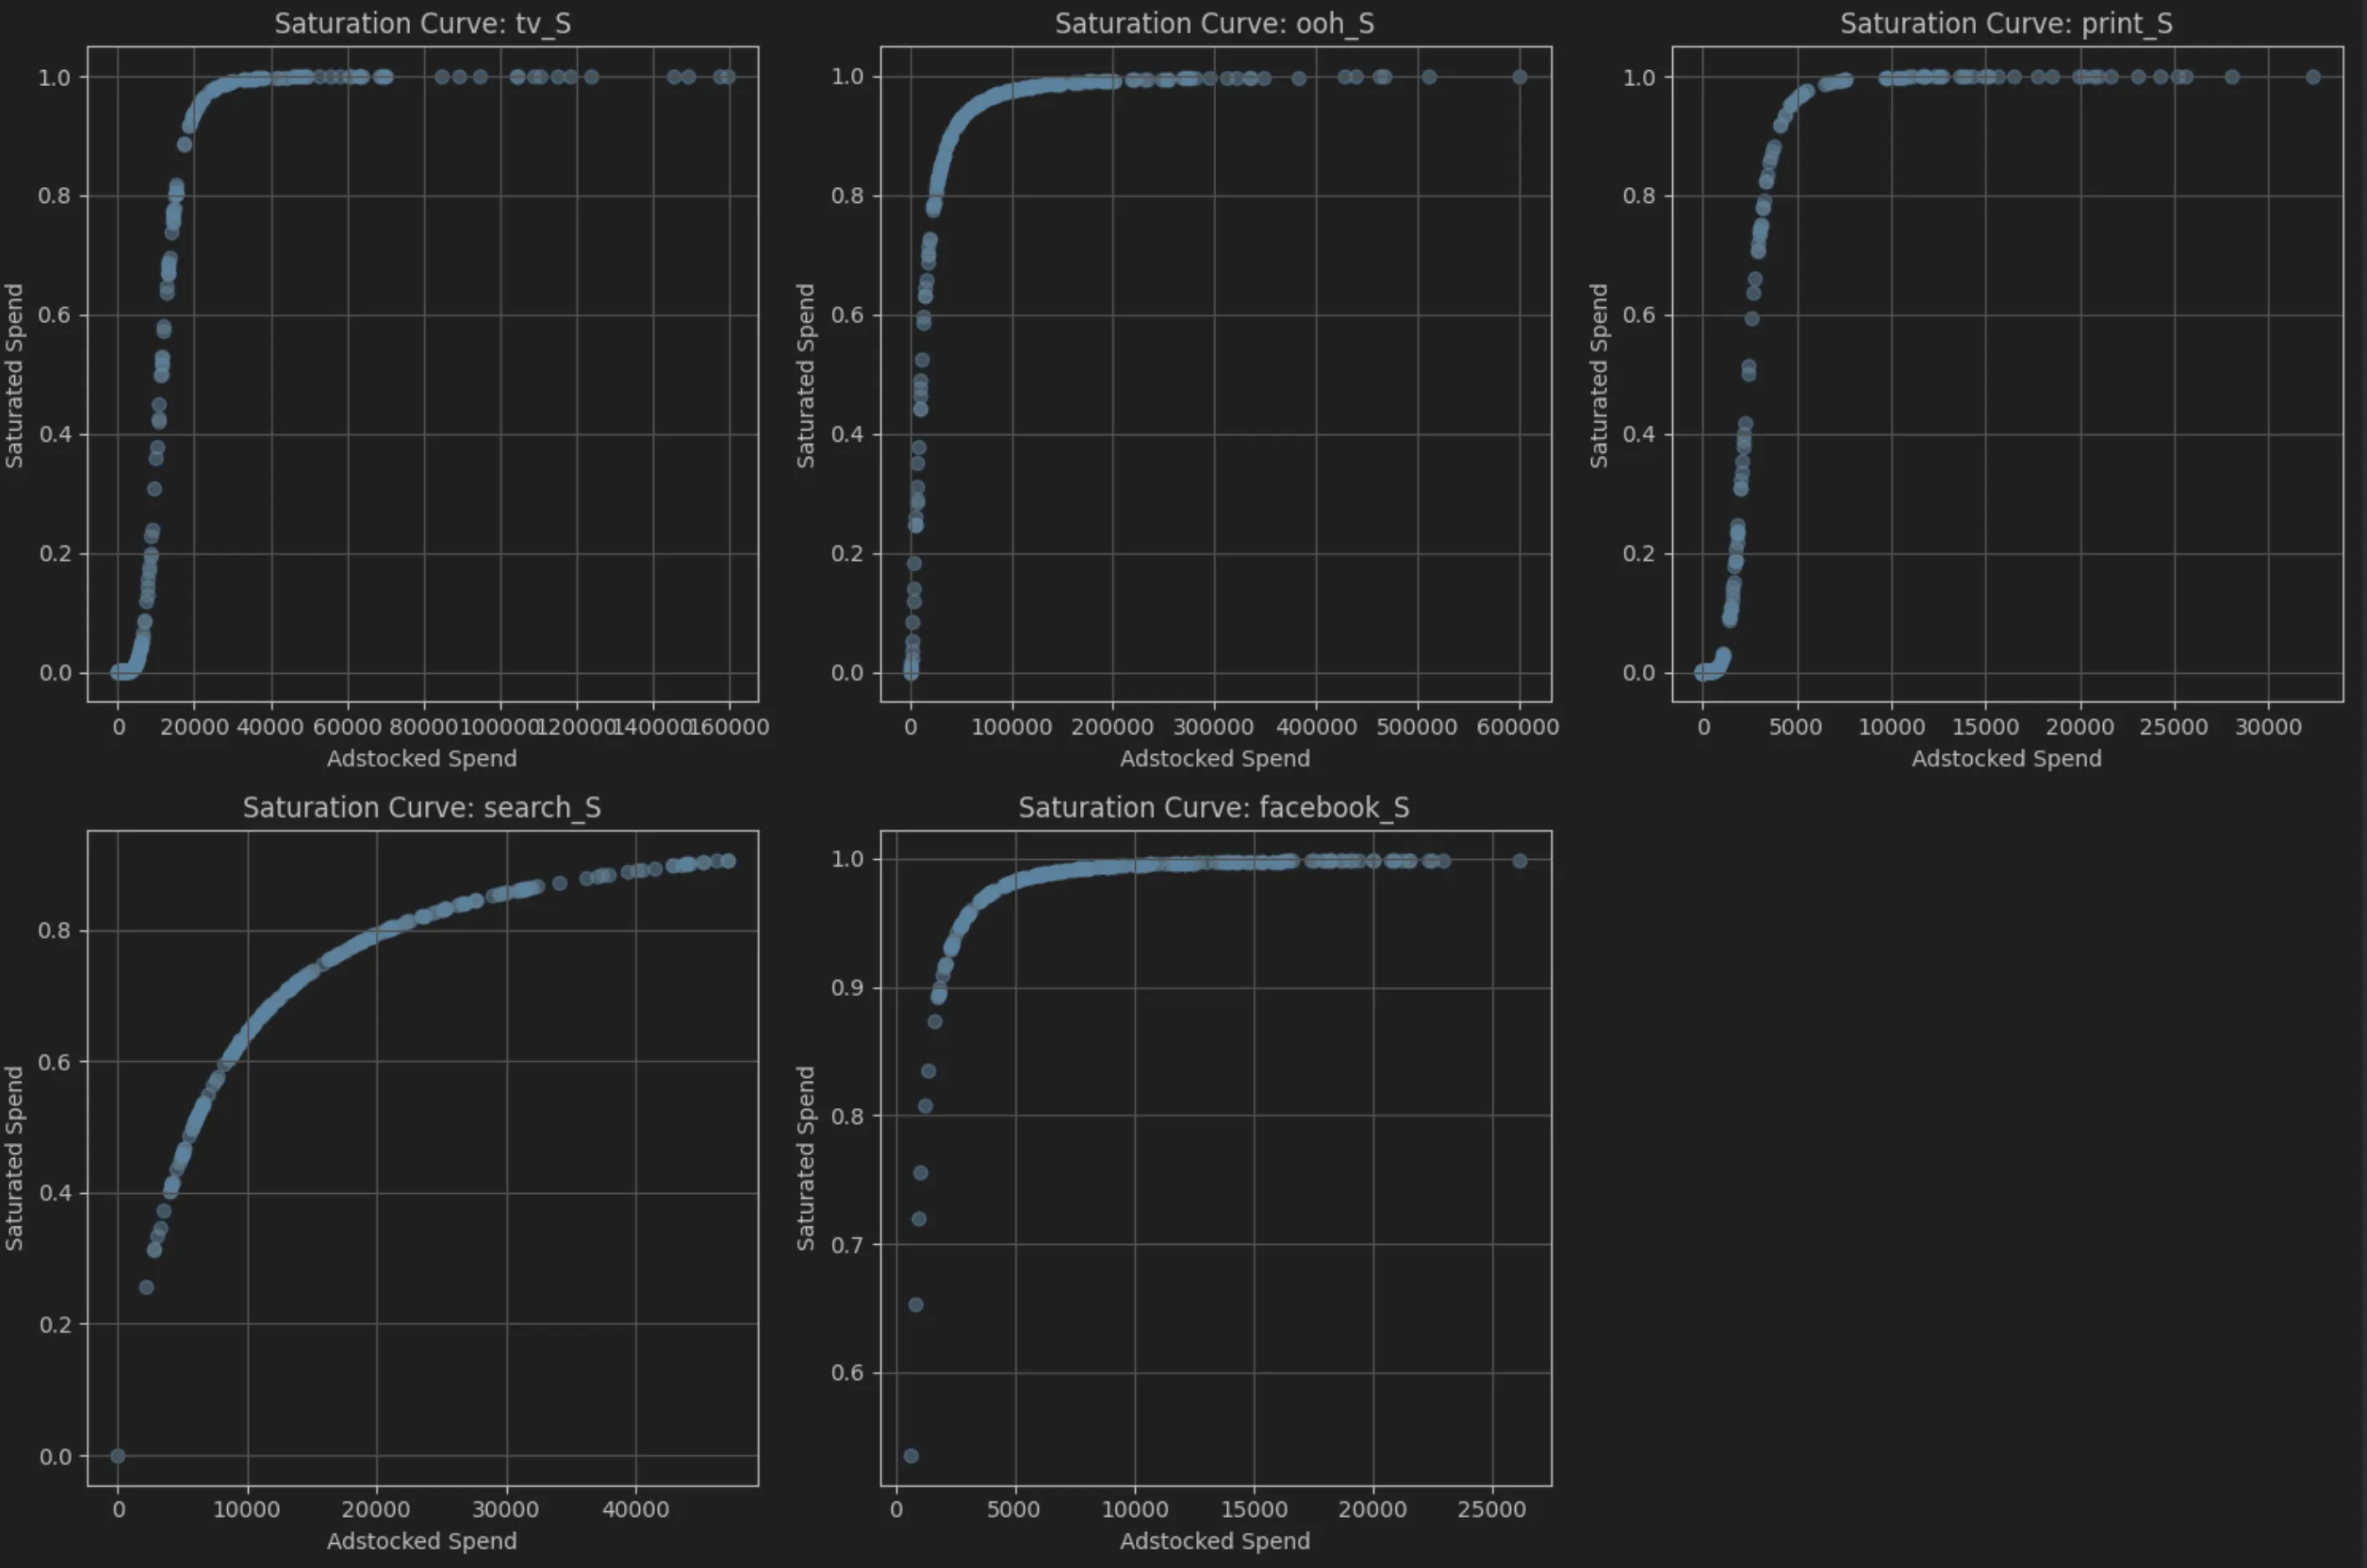Pick the rightmost data point in facebook_S plot
This screenshot has width=2367, height=1568.
point(1519,861)
